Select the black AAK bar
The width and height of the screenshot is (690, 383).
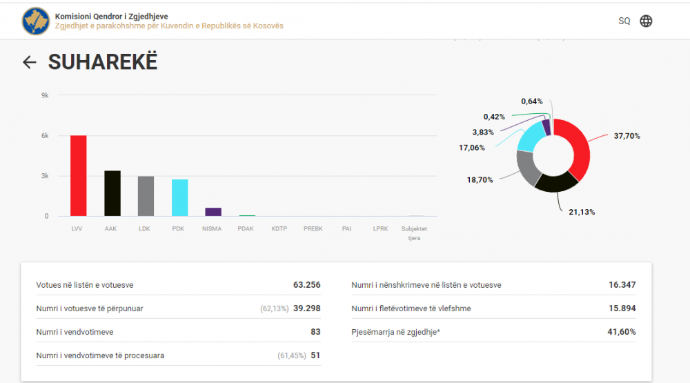point(112,193)
